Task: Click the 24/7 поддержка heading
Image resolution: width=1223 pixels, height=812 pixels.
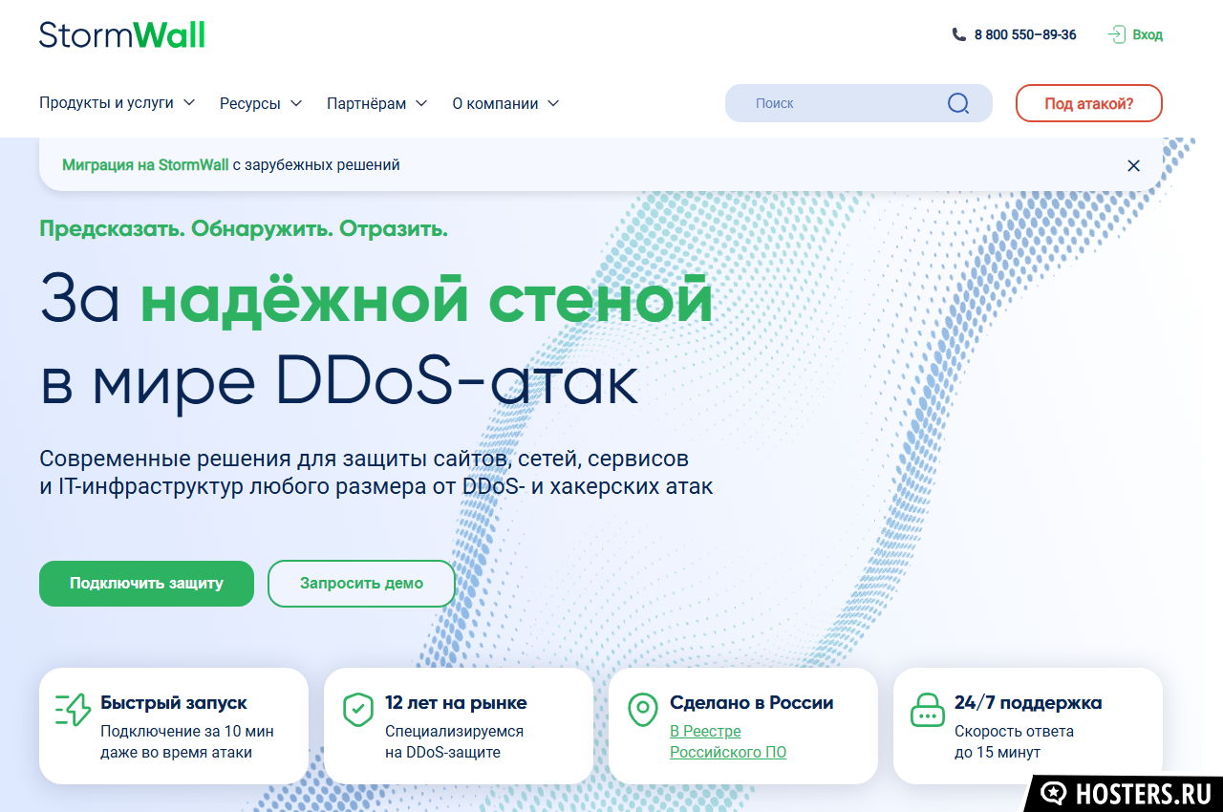Action: click(1028, 702)
